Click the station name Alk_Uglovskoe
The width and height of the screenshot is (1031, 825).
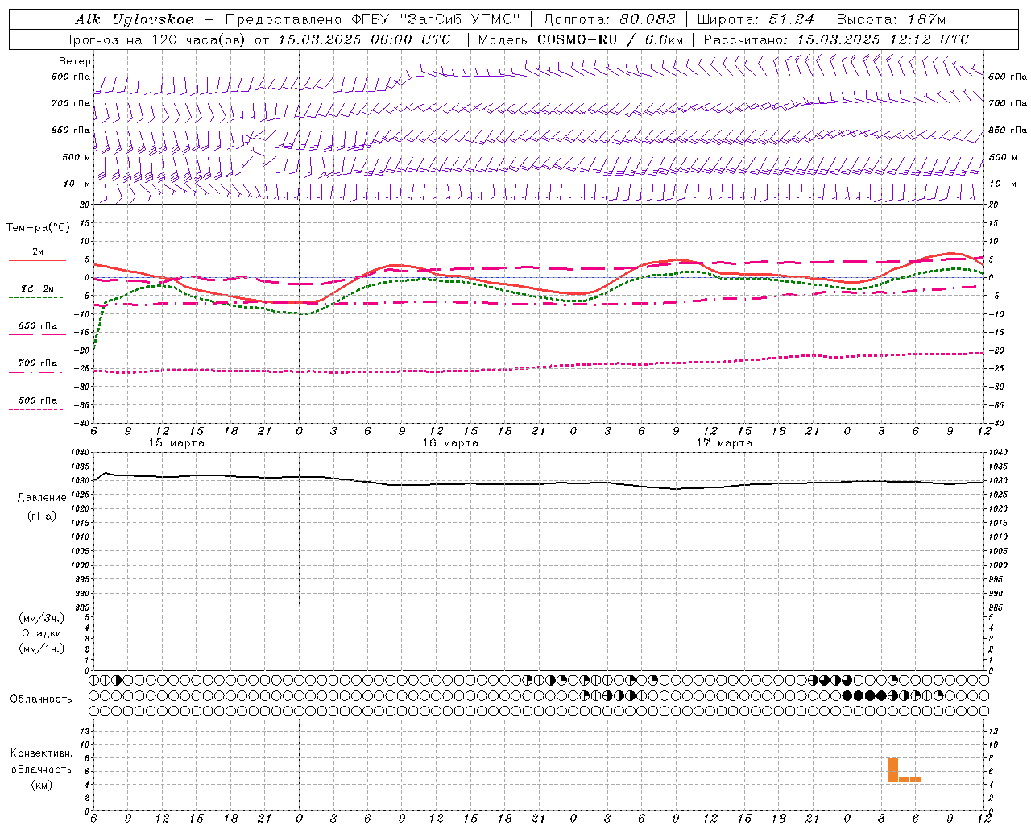pos(134,20)
